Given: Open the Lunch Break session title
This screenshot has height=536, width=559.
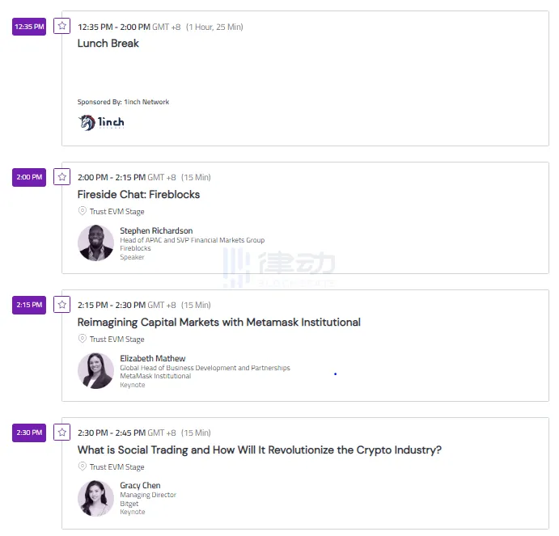Looking at the screenshot, I should point(108,44).
